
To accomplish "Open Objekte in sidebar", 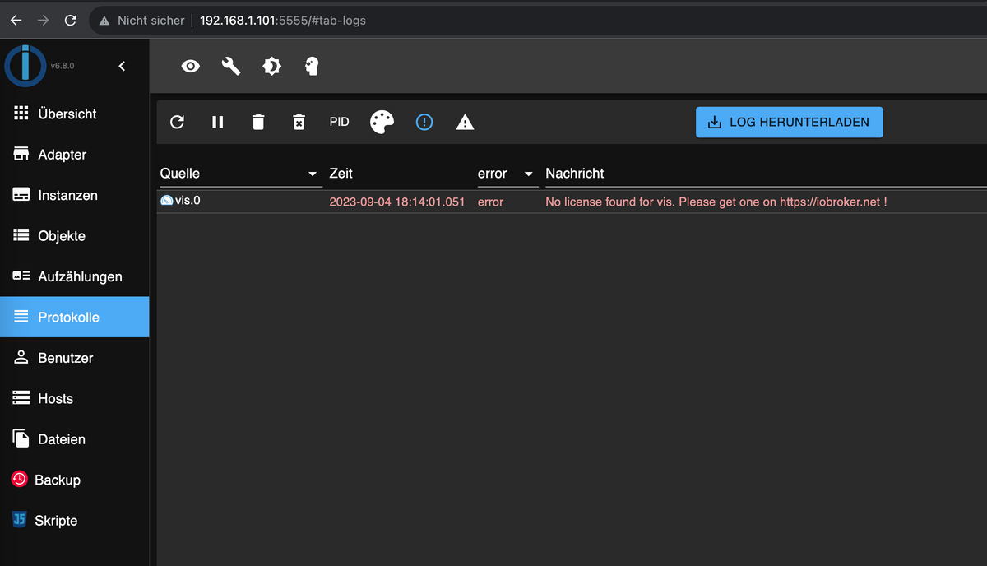I will (x=74, y=236).
